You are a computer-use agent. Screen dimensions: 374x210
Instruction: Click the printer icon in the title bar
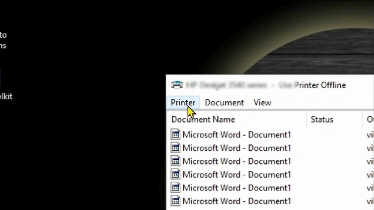[176, 85]
